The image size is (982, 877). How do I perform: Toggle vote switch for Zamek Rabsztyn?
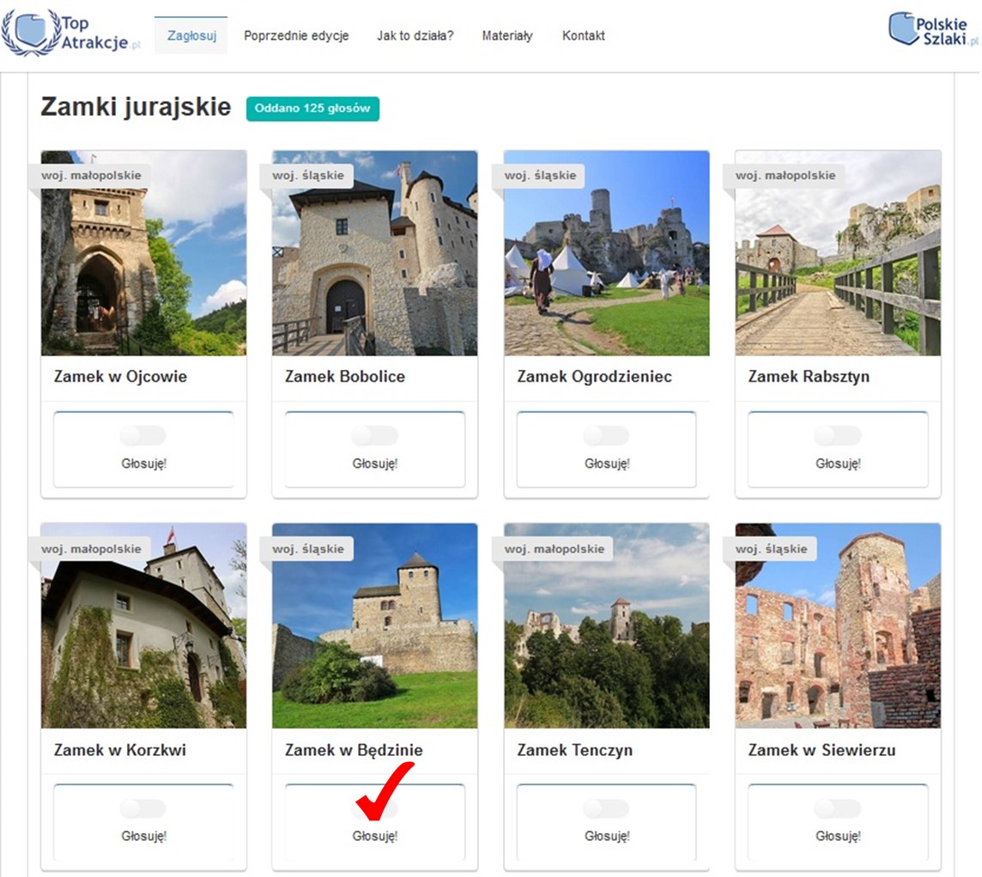pos(837,436)
